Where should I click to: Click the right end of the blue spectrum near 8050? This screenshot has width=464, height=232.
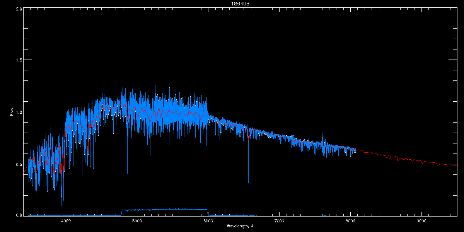(x=355, y=150)
